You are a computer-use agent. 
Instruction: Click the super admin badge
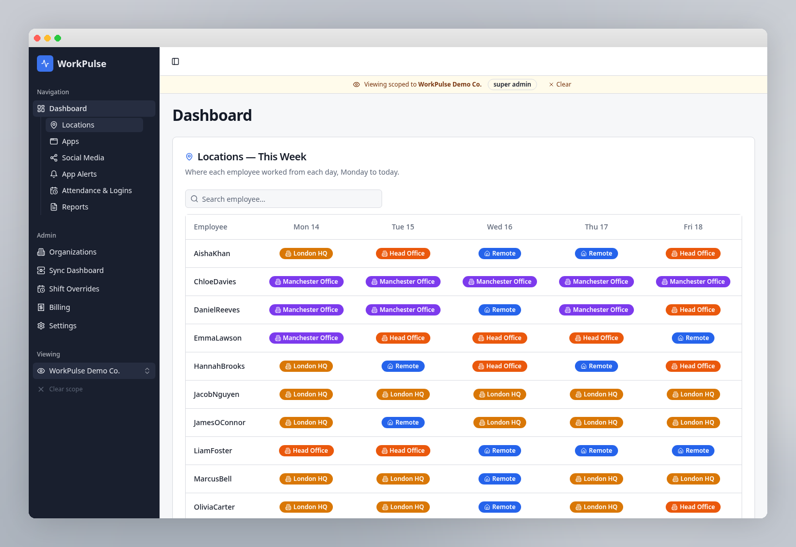(x=512, y=85)
